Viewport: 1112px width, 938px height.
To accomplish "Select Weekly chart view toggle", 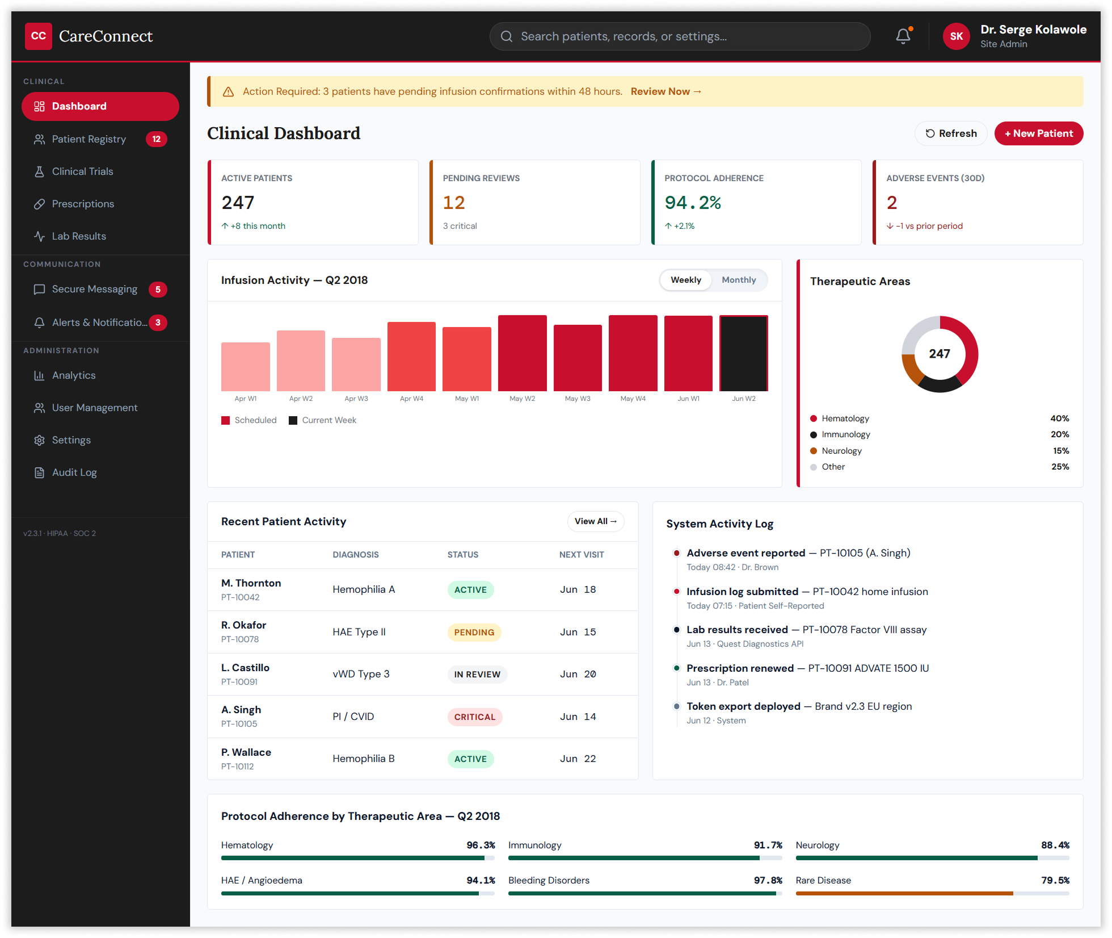I will tap(685, 280).
